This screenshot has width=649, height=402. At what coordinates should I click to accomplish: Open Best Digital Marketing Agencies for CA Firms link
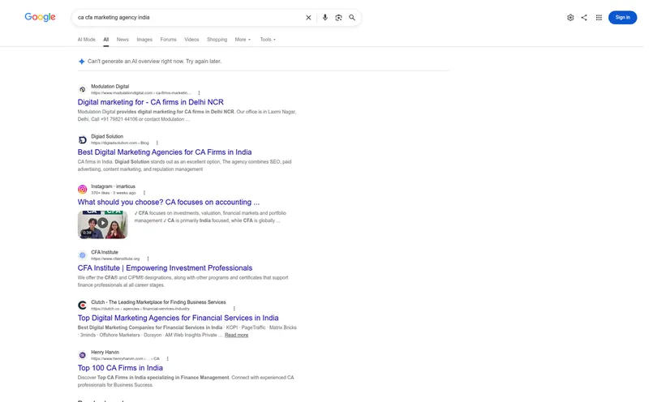click(165, 152)
